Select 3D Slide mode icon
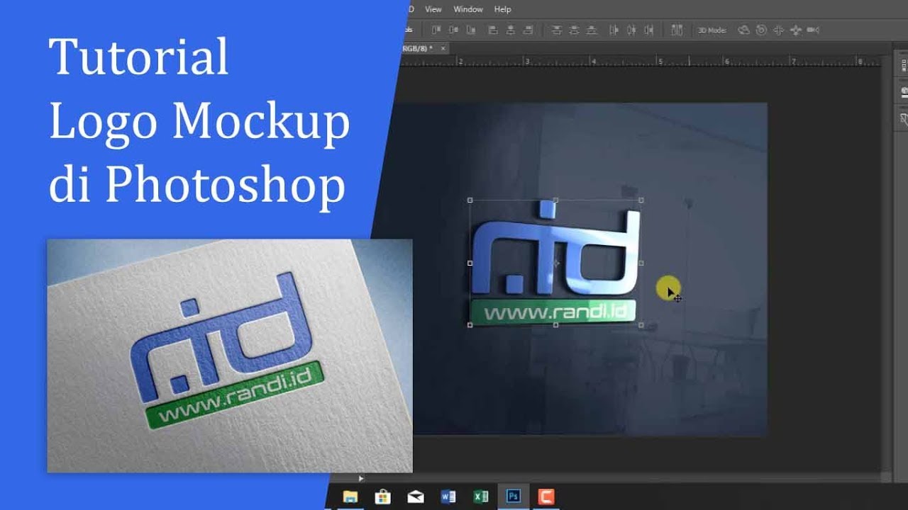This screenshot has width=908, height=510. coord(795,30)
